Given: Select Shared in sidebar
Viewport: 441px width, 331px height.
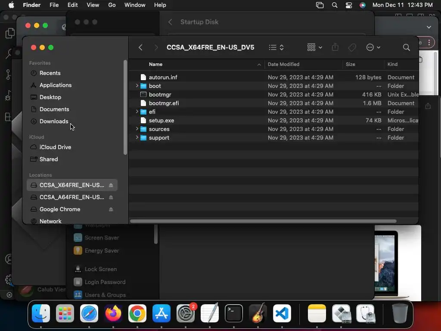Looking at the screenshot, I should point(49,159).
